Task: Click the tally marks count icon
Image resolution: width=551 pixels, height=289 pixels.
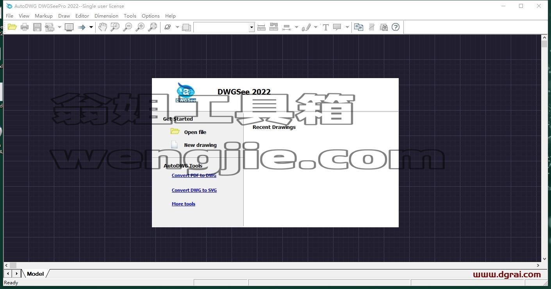Action: click(x=372, y=27)
